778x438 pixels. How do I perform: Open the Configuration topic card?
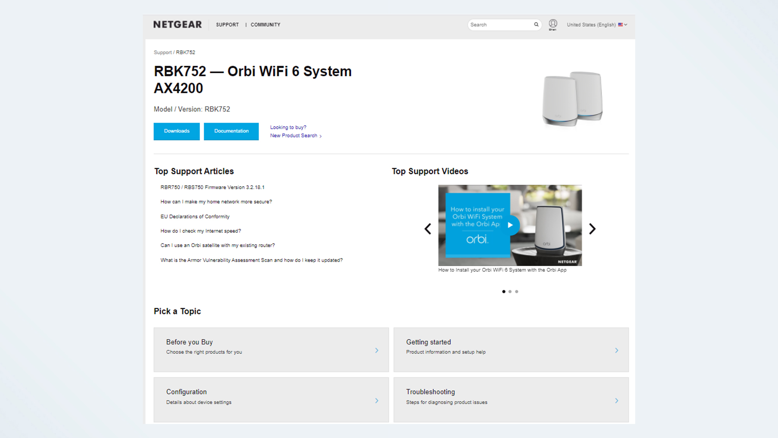click(271, 399)
